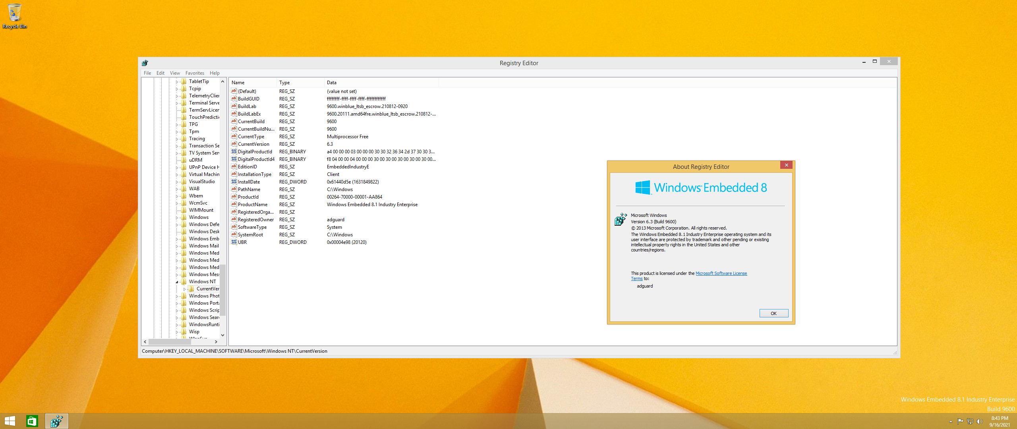This screenshot has width=1017, height=429.
Task: Sort values by Name column header
Action: pos(253,83)
